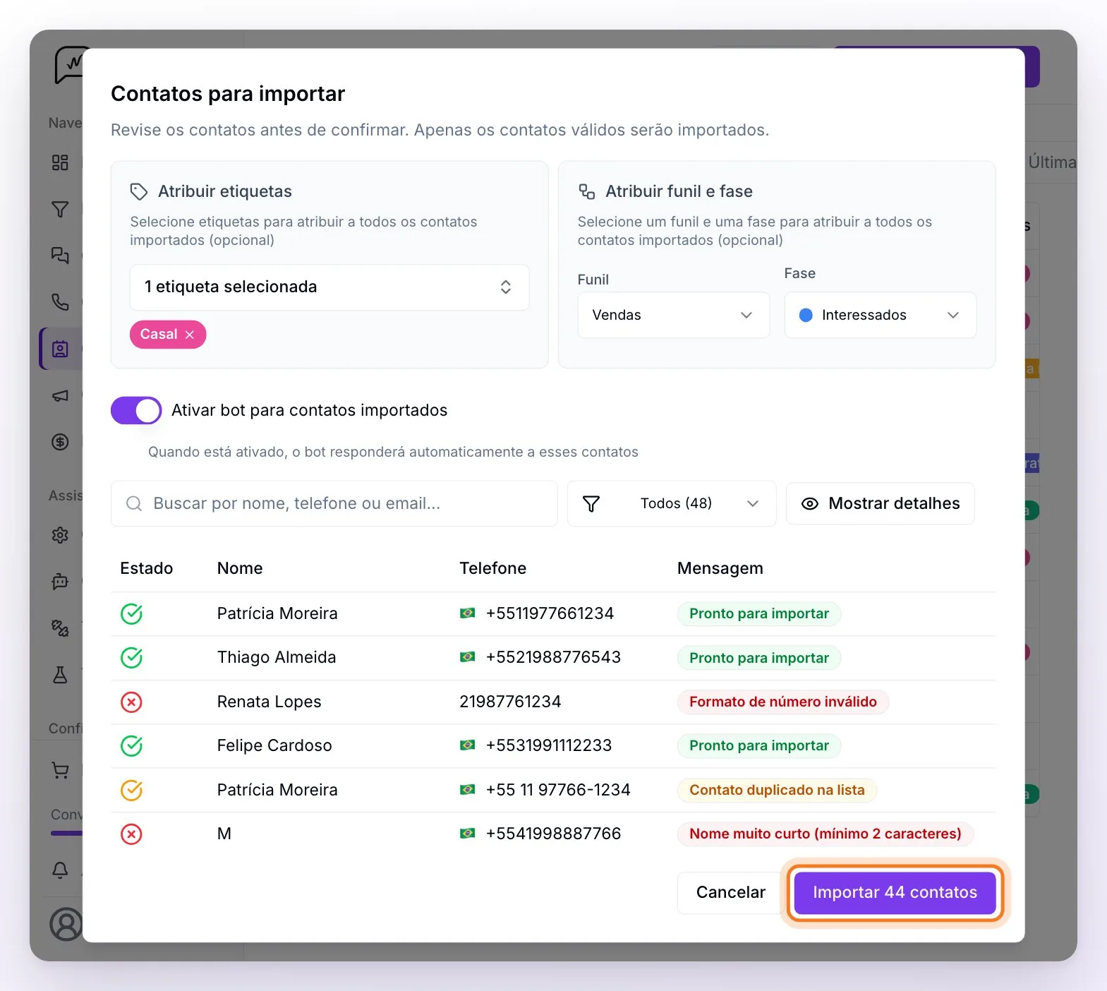This screenshot has height=991, width=1107.
Task: Remove the Casal tag with its X
Action: pos(190,335)
